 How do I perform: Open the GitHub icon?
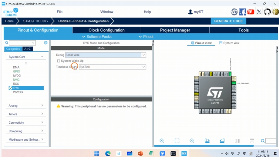click(267, 12)
